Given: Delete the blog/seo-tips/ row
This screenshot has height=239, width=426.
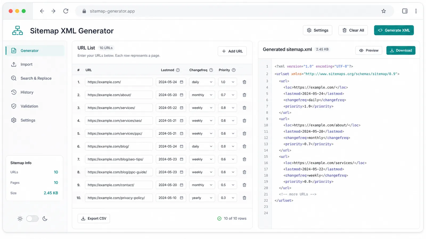Looking at the screenshot, I should pos(244,159).
